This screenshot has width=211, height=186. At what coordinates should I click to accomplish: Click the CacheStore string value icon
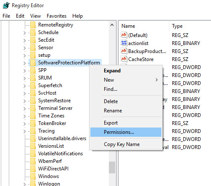click(x=124, y=59)
